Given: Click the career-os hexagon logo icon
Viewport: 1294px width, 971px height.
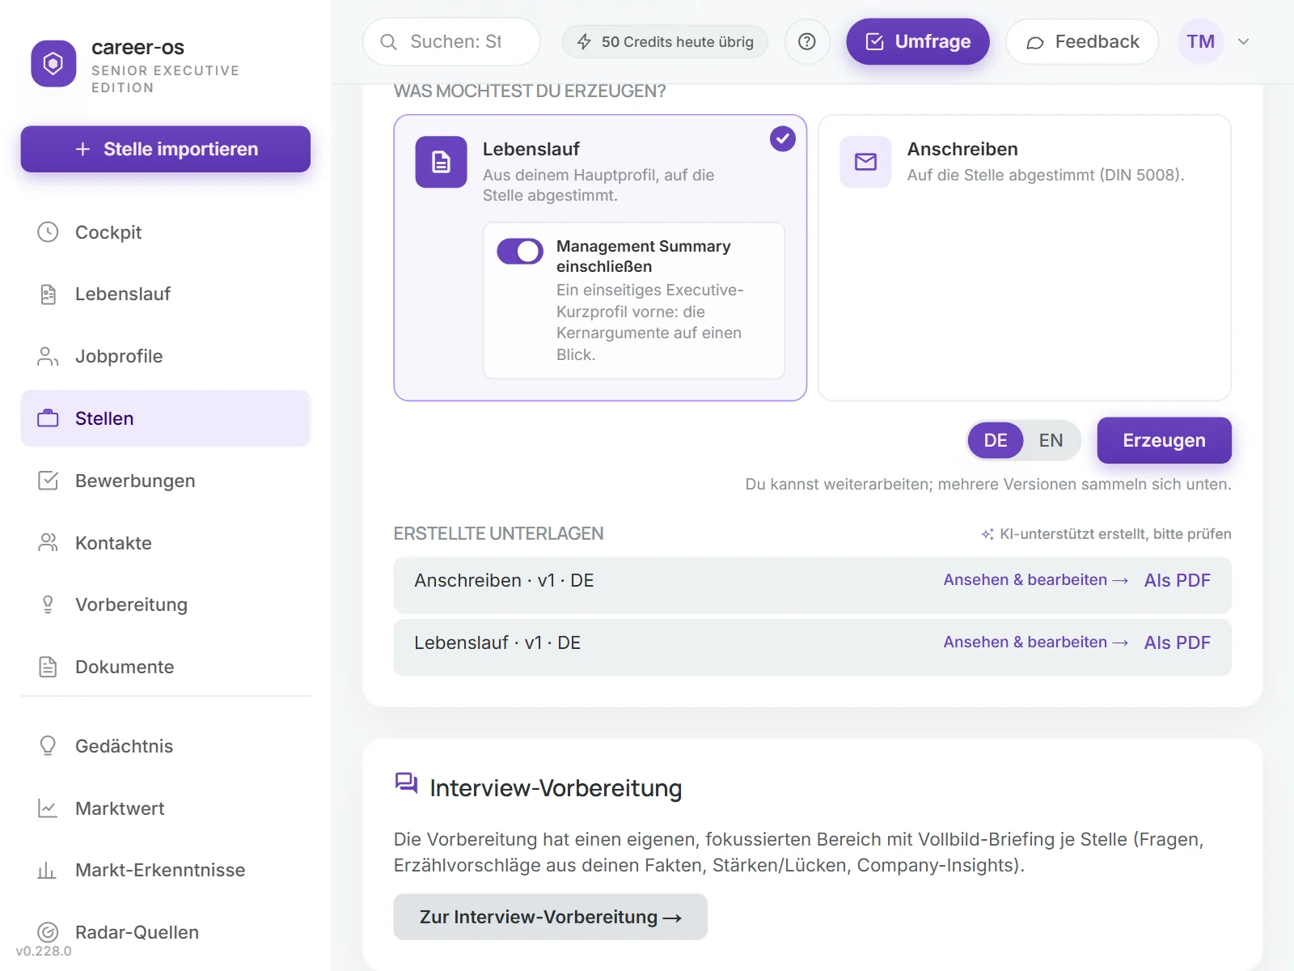Looking at the screenshot, I should pos(53,63).
